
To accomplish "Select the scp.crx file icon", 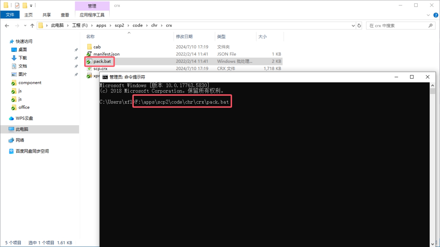I will (89, 69).
